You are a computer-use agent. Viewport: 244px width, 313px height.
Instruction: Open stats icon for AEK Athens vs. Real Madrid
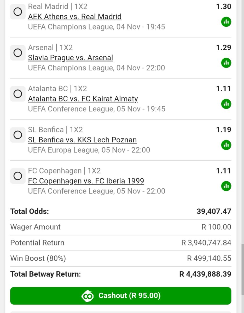point(226,22)
